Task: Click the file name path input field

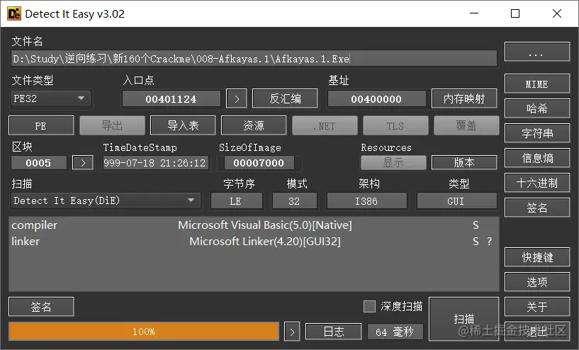Action: coord(254,59)
